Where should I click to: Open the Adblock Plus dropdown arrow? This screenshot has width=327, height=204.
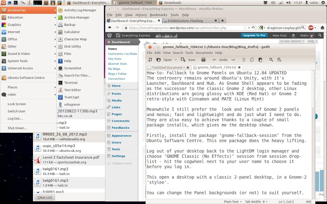[x=315, y=28]
